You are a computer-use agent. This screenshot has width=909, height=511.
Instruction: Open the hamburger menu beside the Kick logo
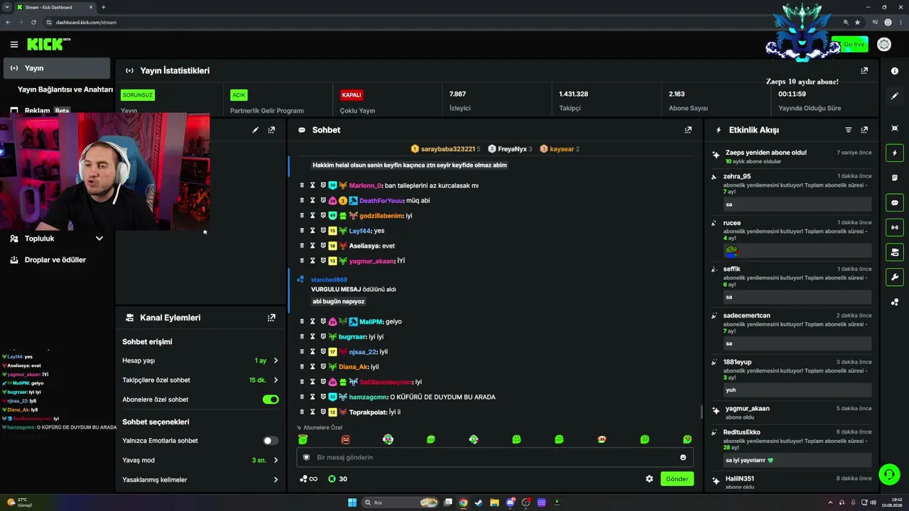[x=14, y=45]
